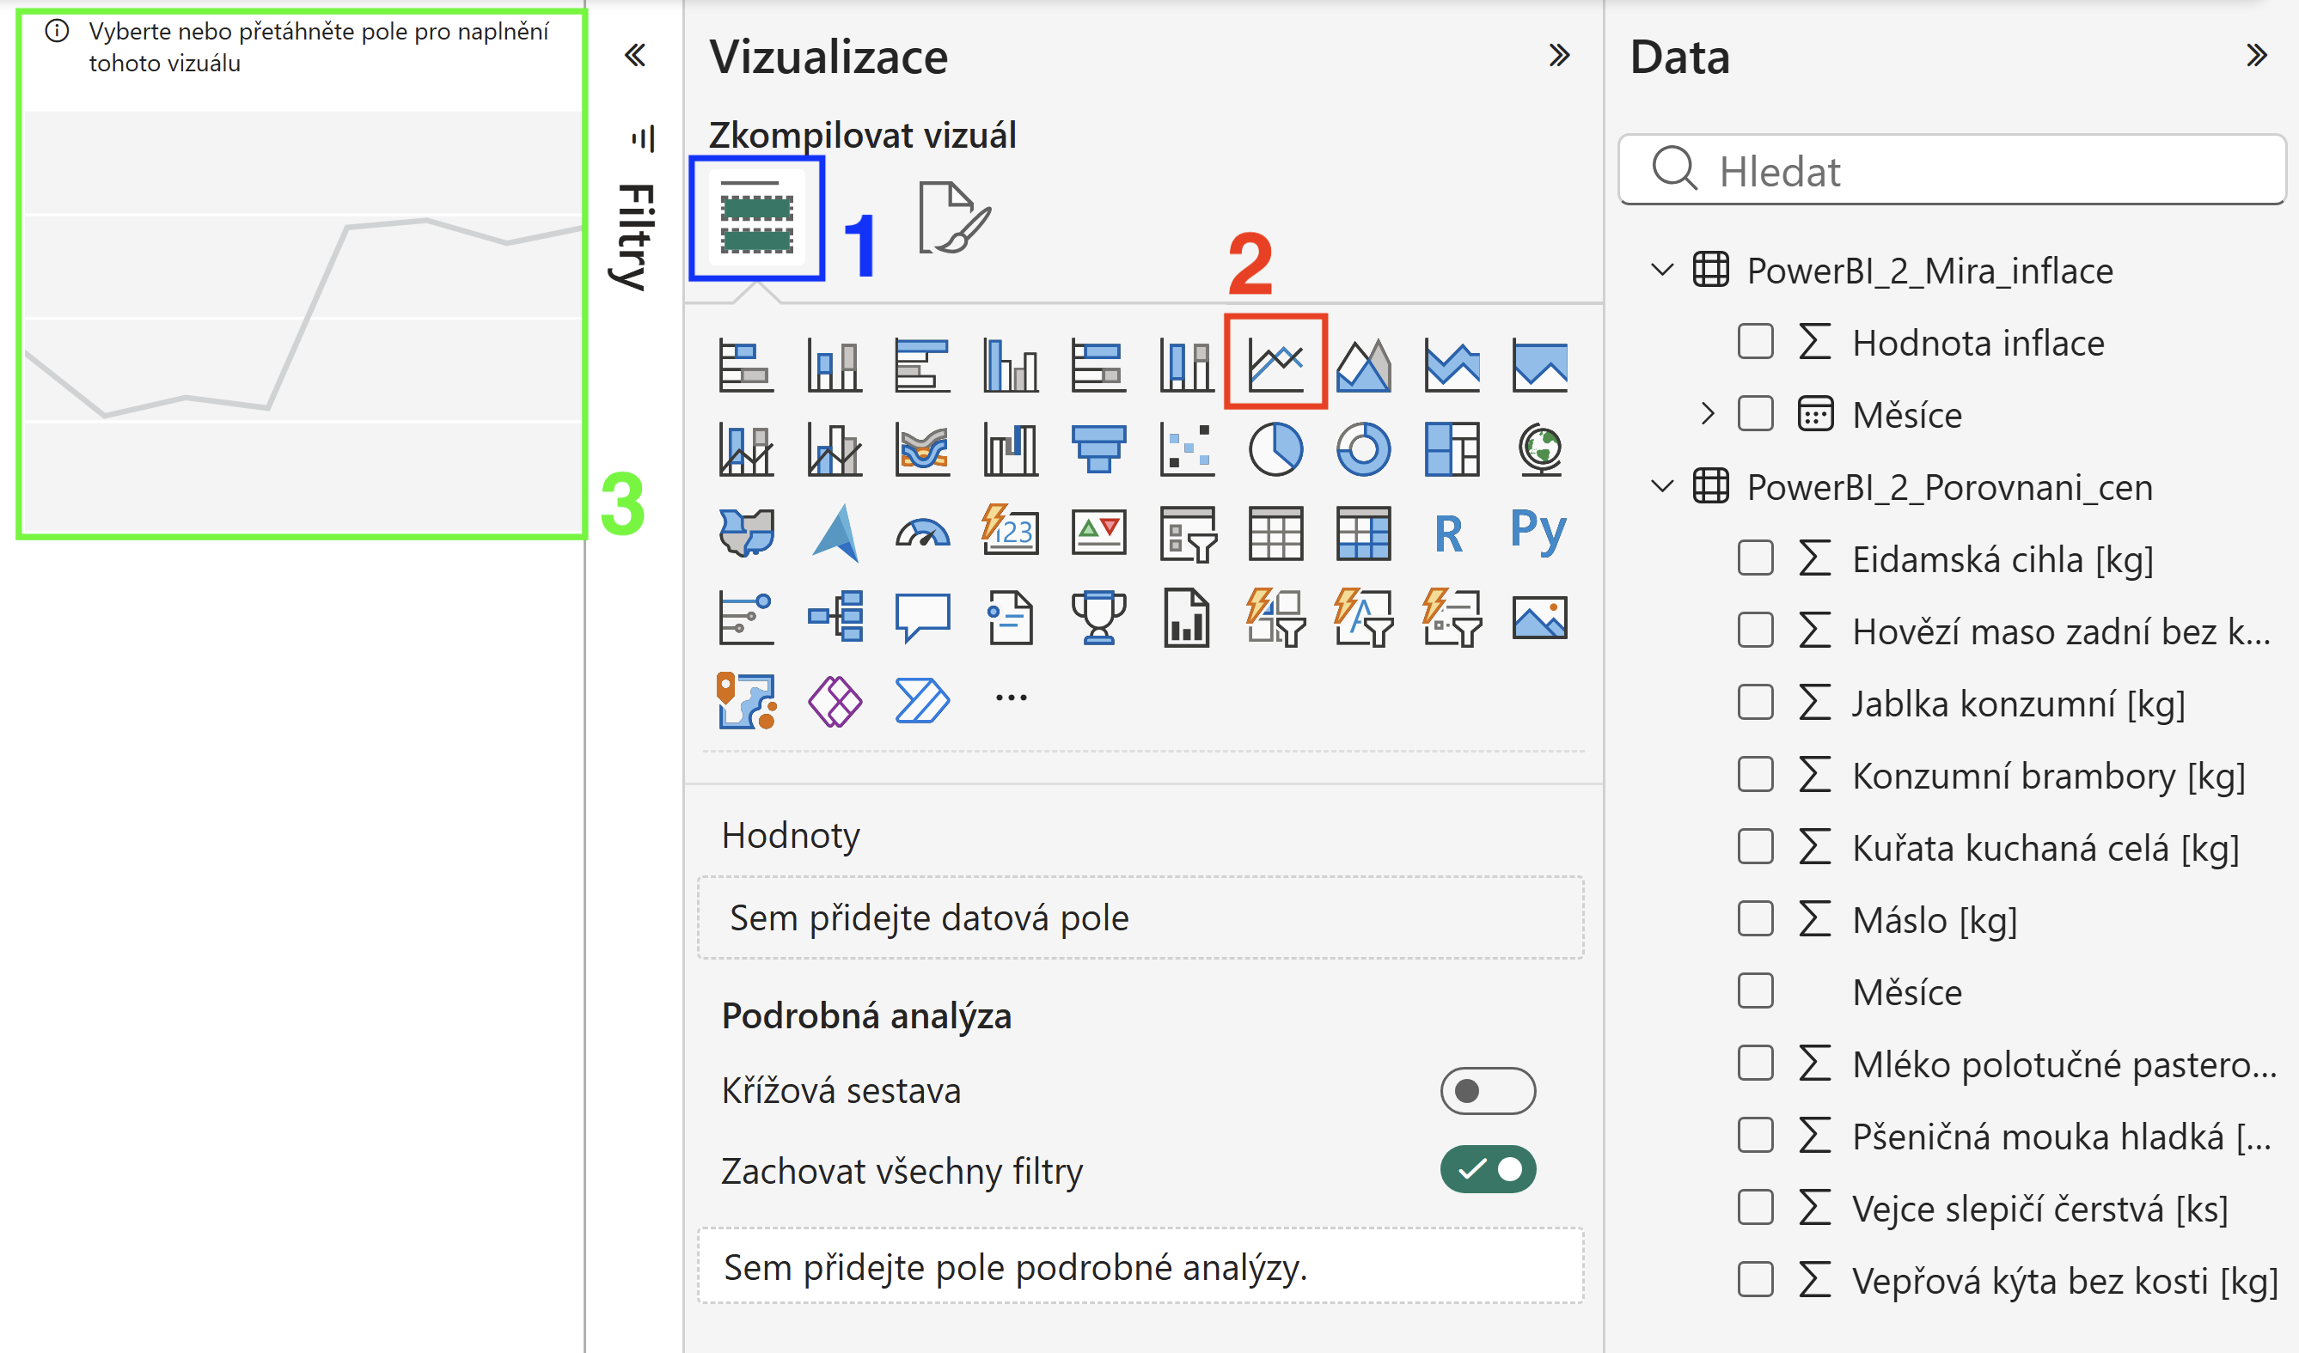Select the area chart visual icon

(1363, 365)
